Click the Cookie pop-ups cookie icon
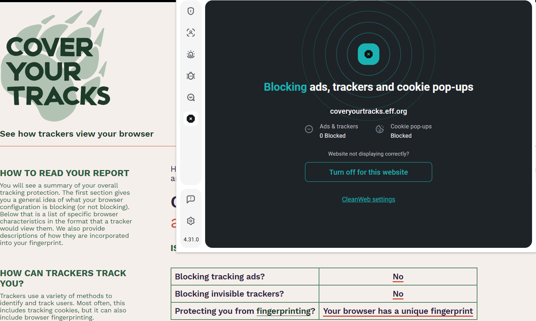Screen dimensions: 536x321 pyautogui.click(x=380, y=129)
